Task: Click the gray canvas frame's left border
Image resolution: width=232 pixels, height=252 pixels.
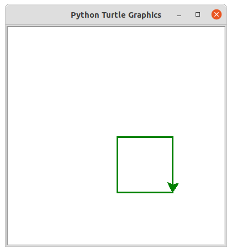Action: 7,136
